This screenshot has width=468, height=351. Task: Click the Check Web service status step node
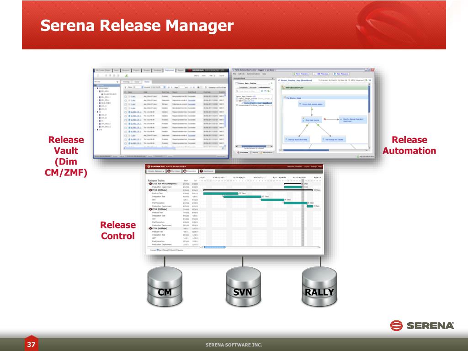(x=312, y=104)
